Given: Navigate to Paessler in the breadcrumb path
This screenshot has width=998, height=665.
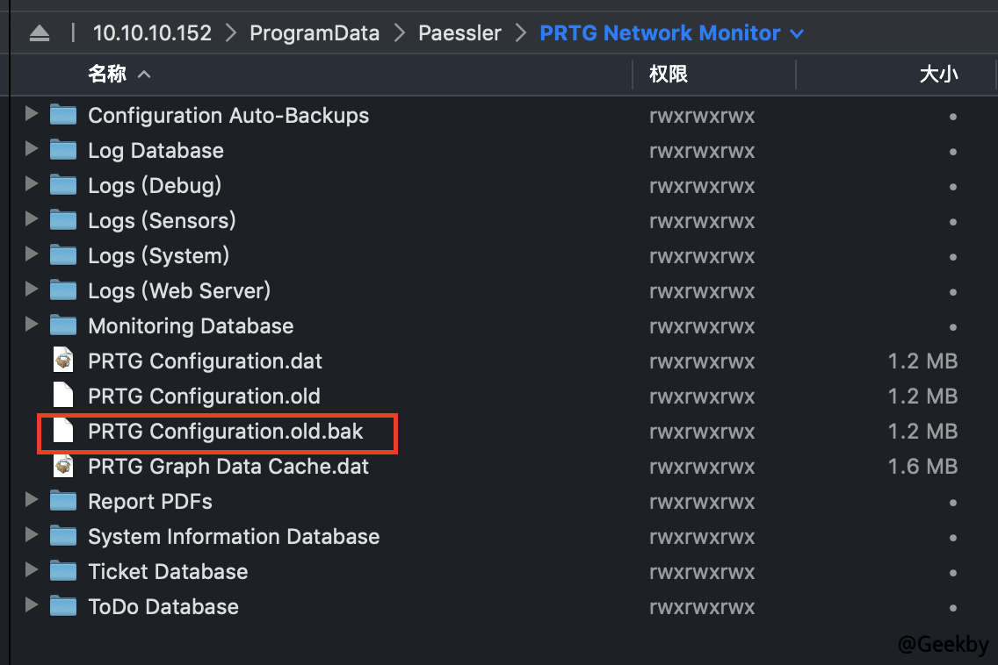Looking at the screenshot, I should (459, 32).
